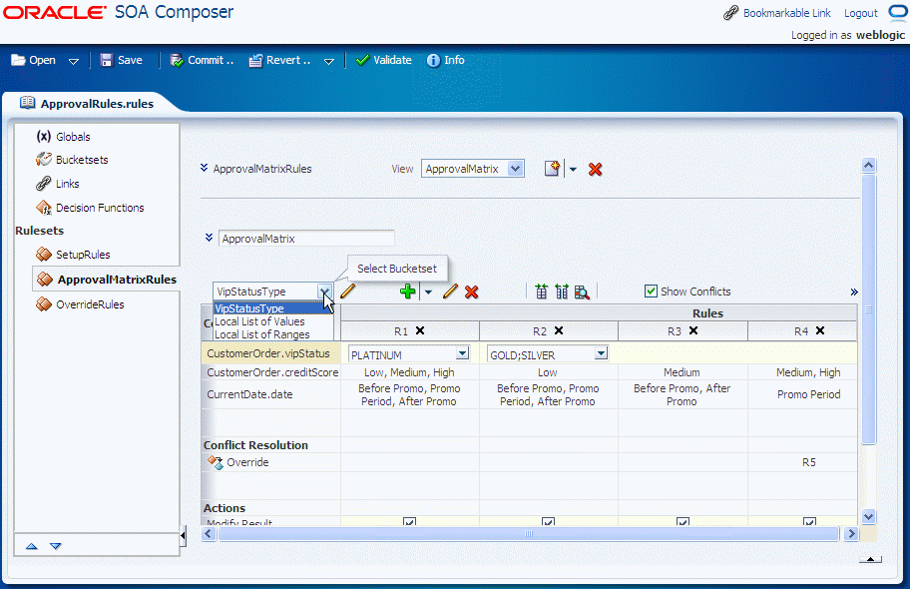Edit the ApprovalMatrix name field
910x589 pixels.
pyautogui.click(x=306, y=239)
